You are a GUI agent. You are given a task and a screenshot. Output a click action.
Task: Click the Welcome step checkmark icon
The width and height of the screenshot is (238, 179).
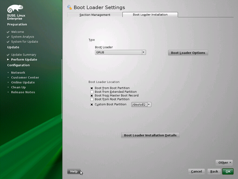(x=8, y=32)
